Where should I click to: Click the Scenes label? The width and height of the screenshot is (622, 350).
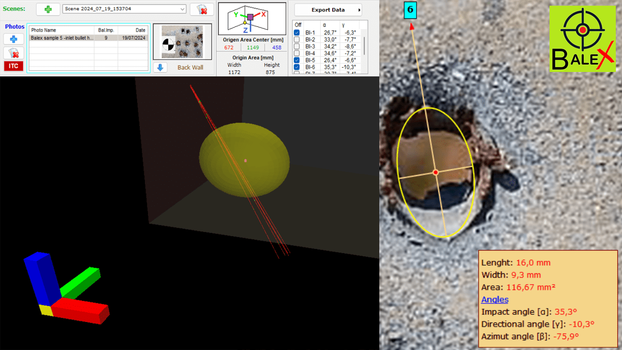point(14,9)
